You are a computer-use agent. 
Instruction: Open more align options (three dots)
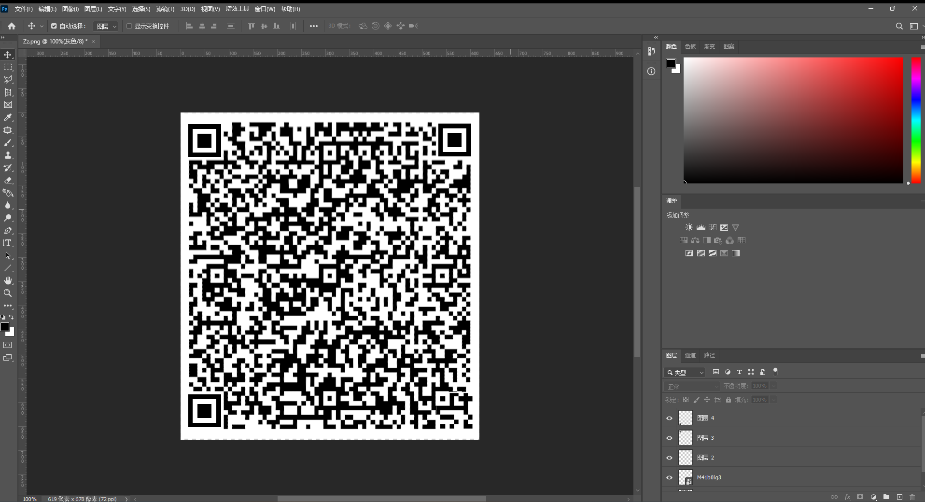pos(314,26)
